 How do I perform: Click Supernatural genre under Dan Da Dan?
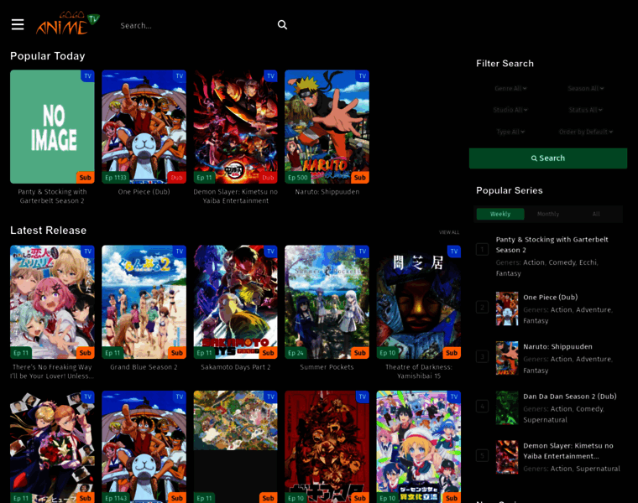click(545, 420)
